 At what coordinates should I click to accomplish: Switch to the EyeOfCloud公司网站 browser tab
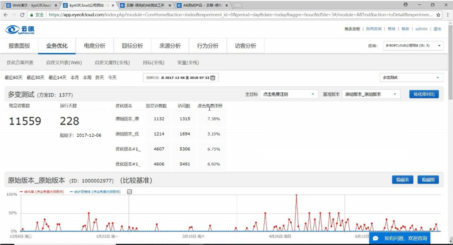[x=89, y=5]
